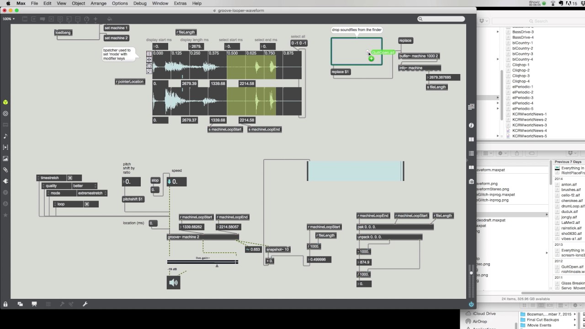Click the paint bucket format icon
This screenshot has width=585, height=329.
coord(109,19)
